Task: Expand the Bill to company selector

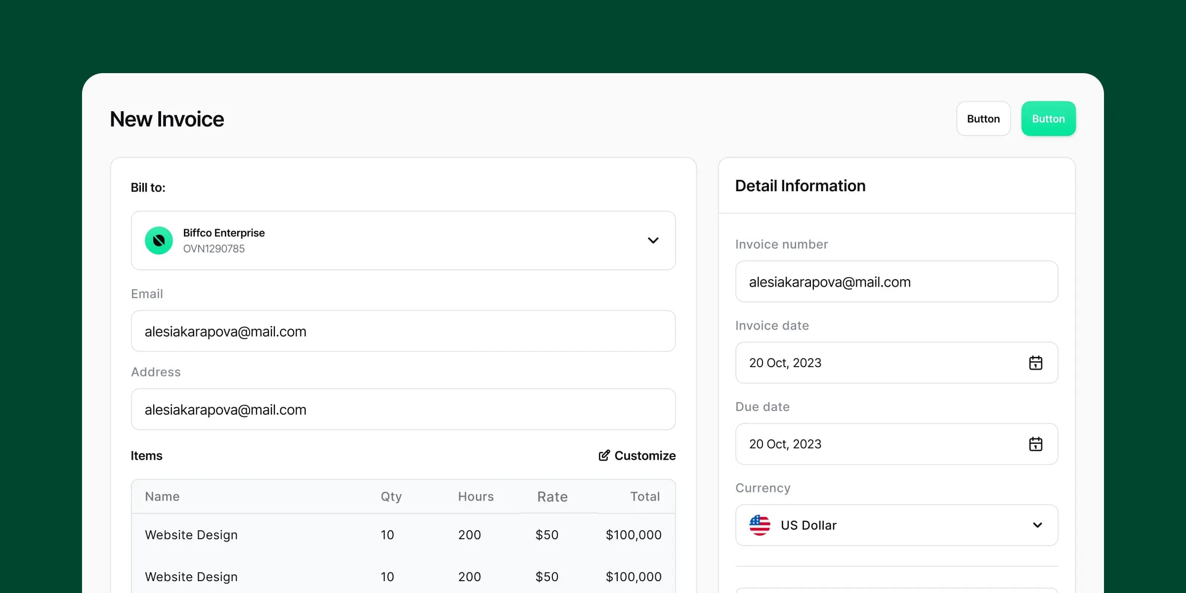Action: pyautogui.click(x=403, y=240)
